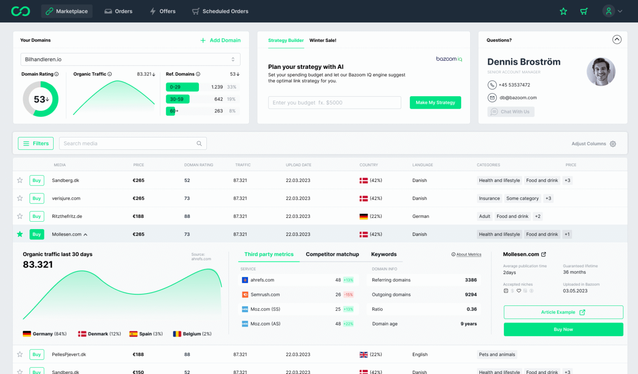
Task: Click the phone icon beside +45 53537472
Action: 492,85
